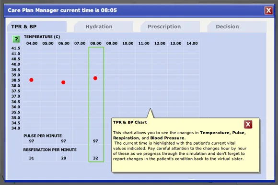Click the 04.00 temperature data point
Viewport: 278px width, 185px height.
point(31,80)
